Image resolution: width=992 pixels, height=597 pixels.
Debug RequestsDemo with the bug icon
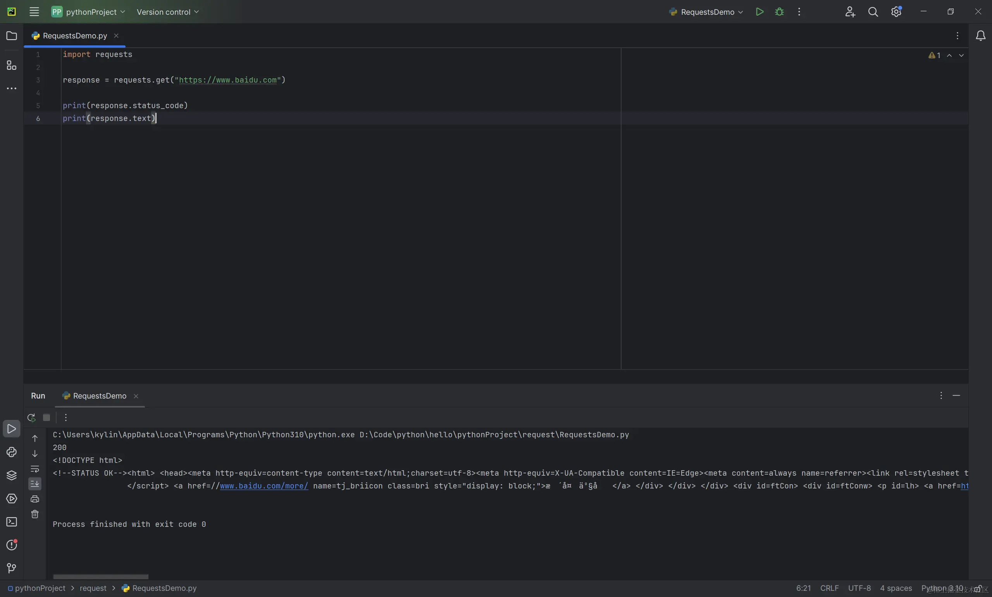tap(779, 12)
